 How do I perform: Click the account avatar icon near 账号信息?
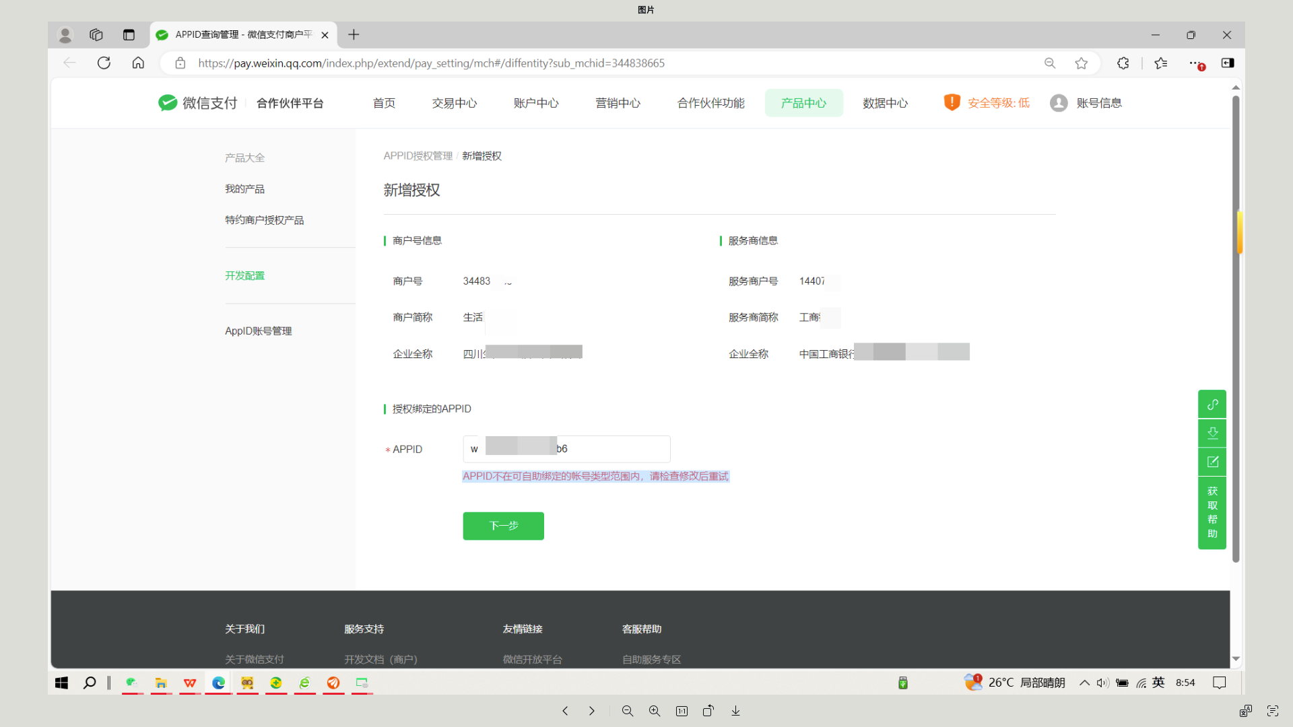click(x=1059, y=103)
